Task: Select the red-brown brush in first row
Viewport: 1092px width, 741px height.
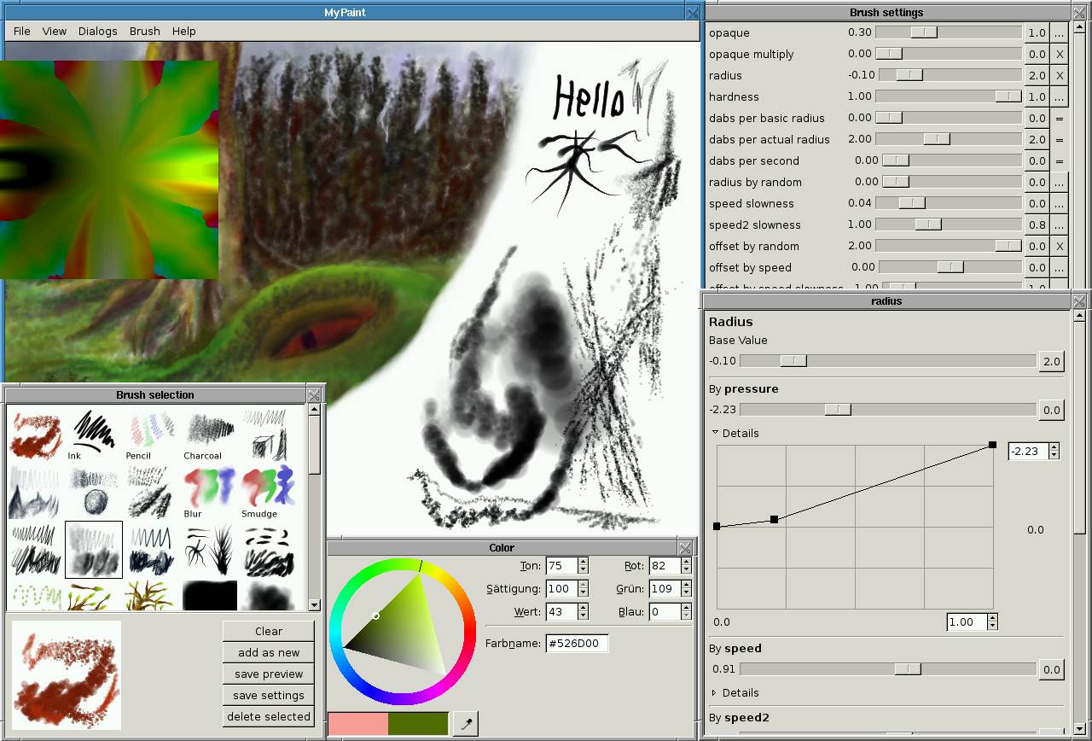Action: point(35,434)
